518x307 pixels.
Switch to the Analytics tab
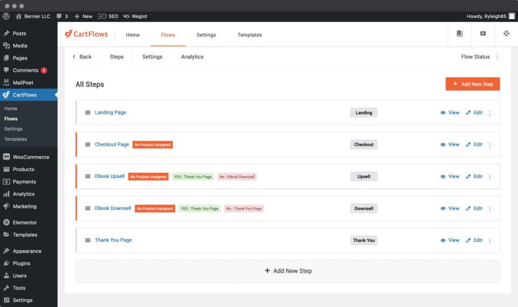click(x=192, y=57)
